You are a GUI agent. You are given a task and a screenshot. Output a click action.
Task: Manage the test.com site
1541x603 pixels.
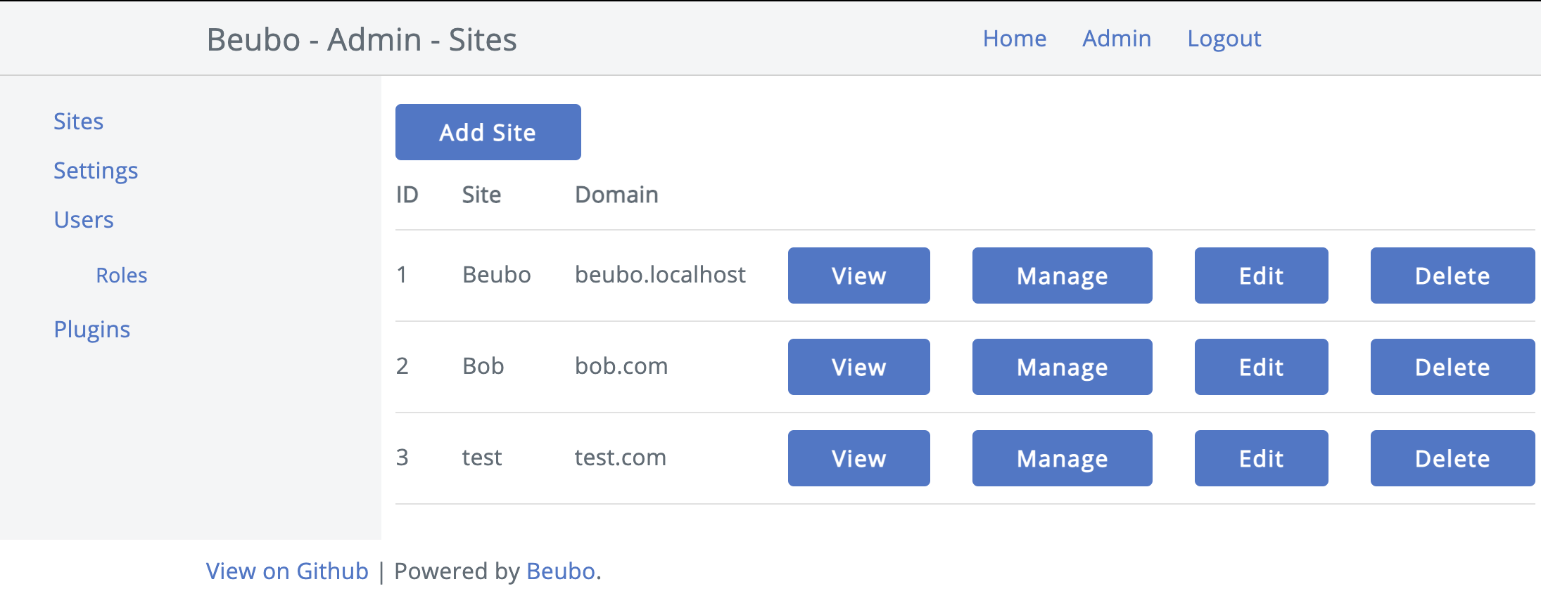coord(1062,458)
